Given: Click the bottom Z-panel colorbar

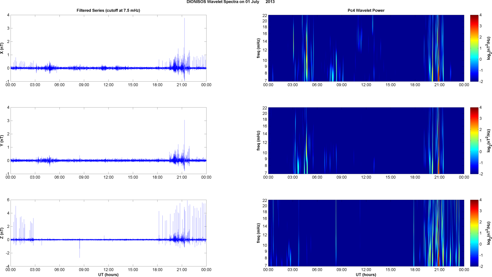Looking at the screenshot, I should pyautogui.click(x=474, y=233).
